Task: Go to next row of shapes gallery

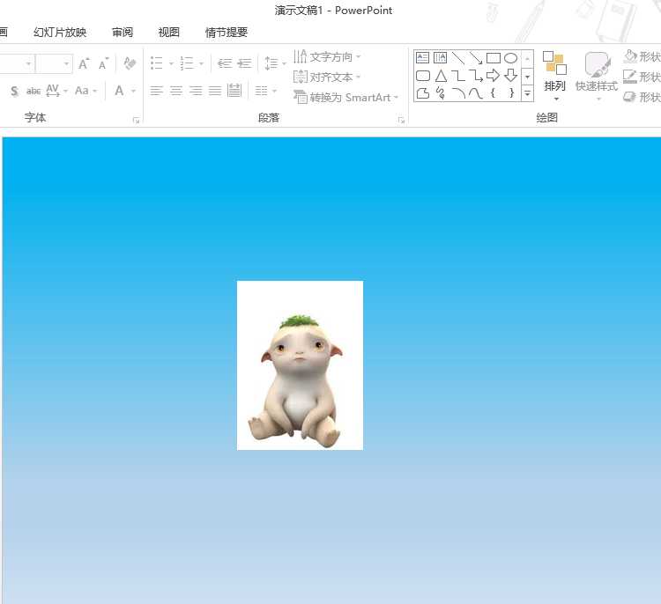Action: point(527,77)
